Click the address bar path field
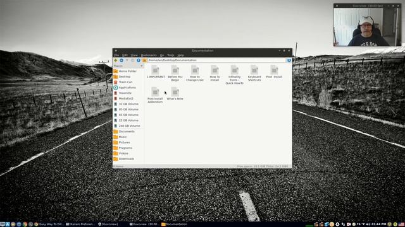405x227 pixels. [x=216, y=61]
